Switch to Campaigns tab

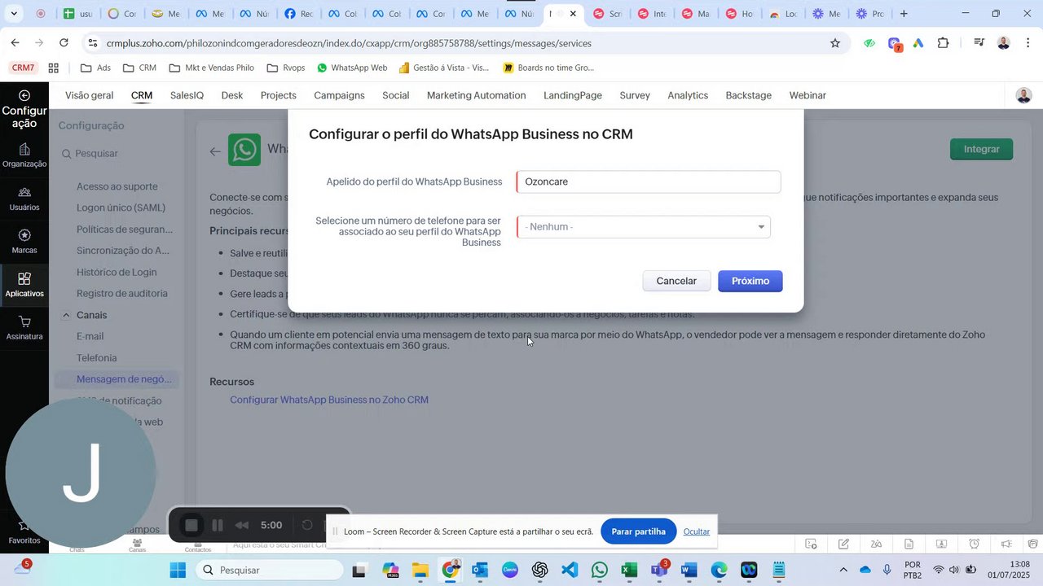(x=339, y=95)
